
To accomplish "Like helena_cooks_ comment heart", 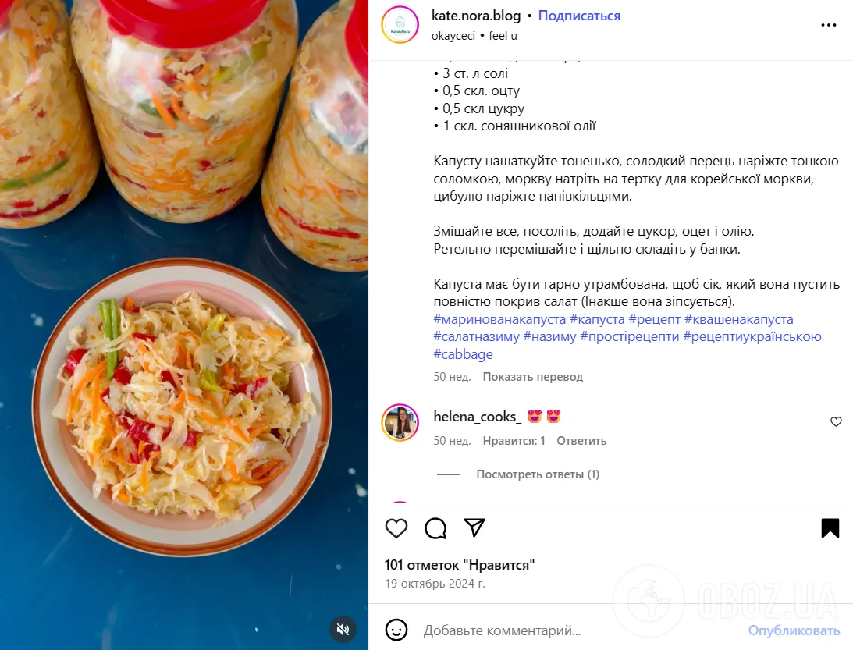I will pos(836,421).
